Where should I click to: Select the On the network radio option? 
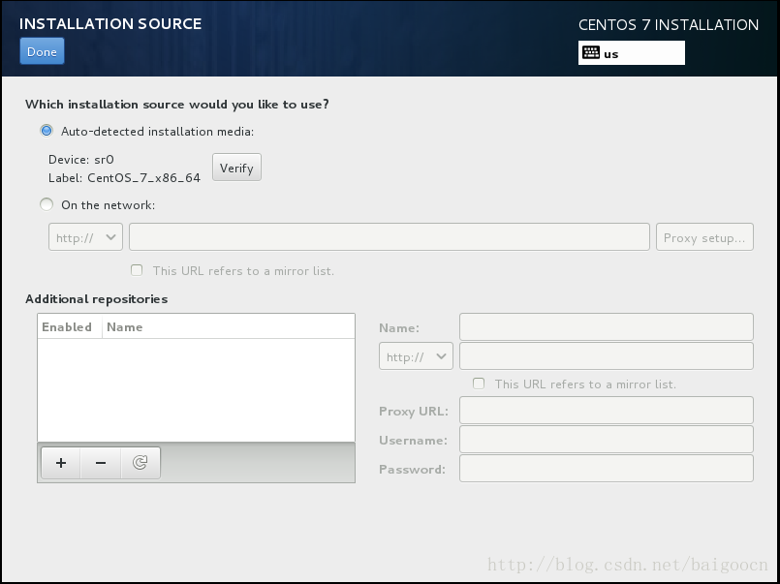coord(47,204)
